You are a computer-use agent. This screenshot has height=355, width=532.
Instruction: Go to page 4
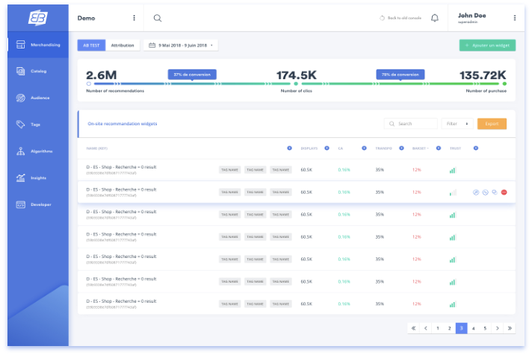[473, 328]
